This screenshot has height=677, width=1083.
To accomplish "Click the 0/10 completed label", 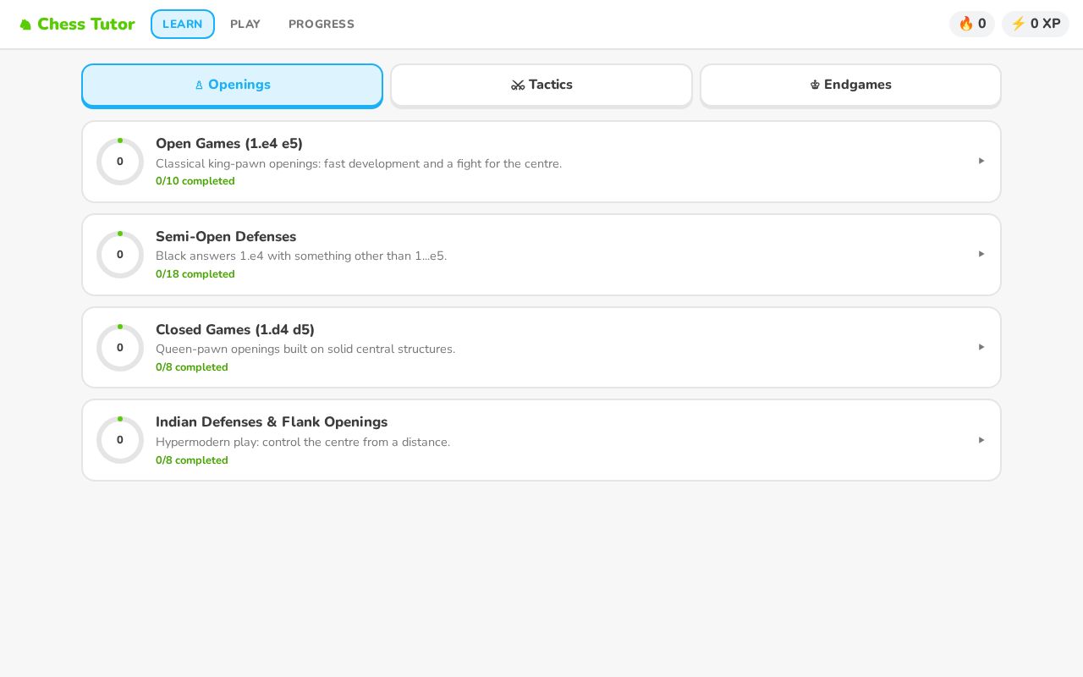I will (x=195, y=181).
